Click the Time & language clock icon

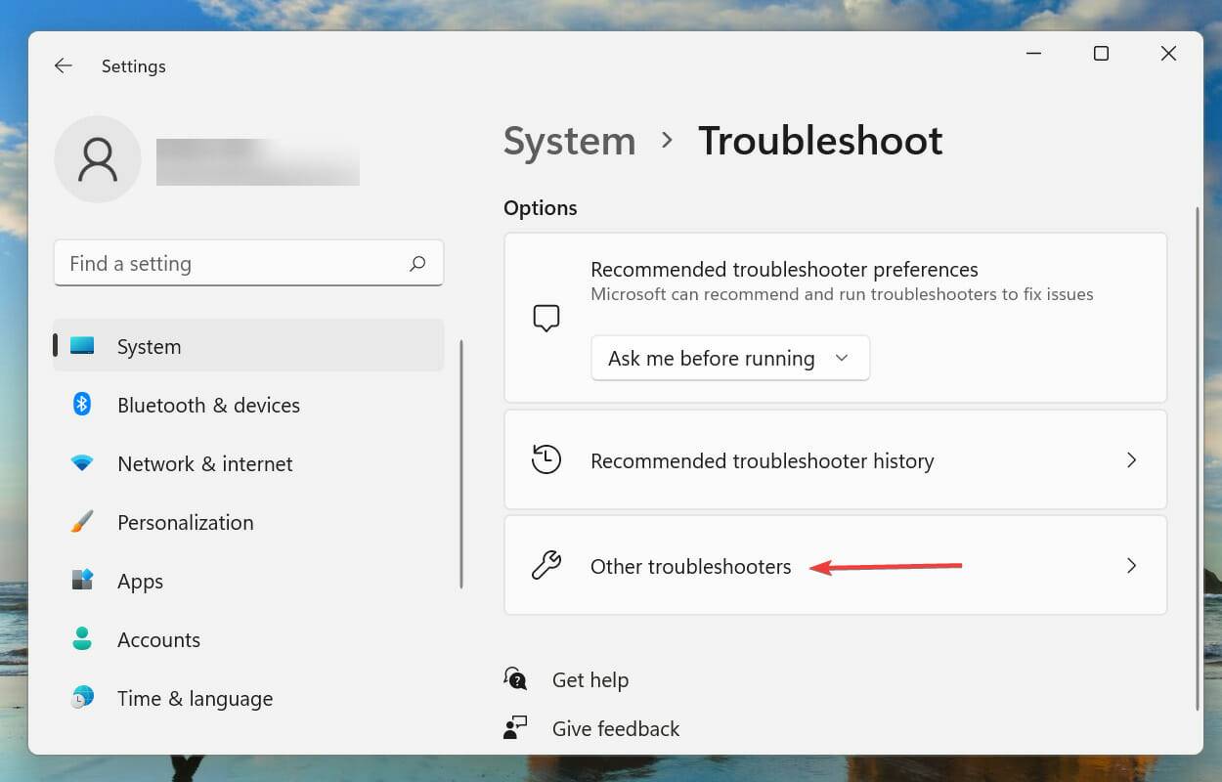(x=83, y=698)
